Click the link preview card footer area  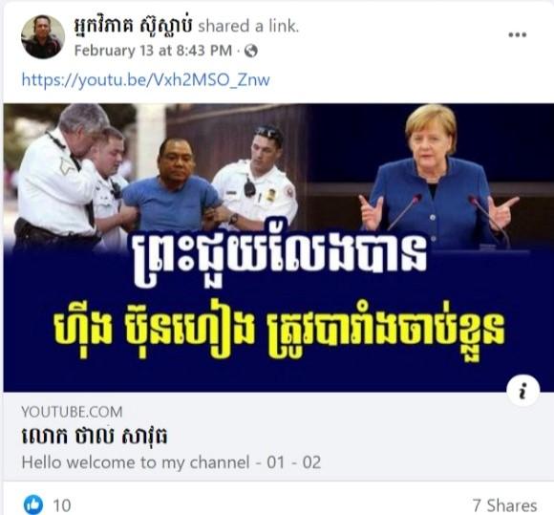pos(277,437)
